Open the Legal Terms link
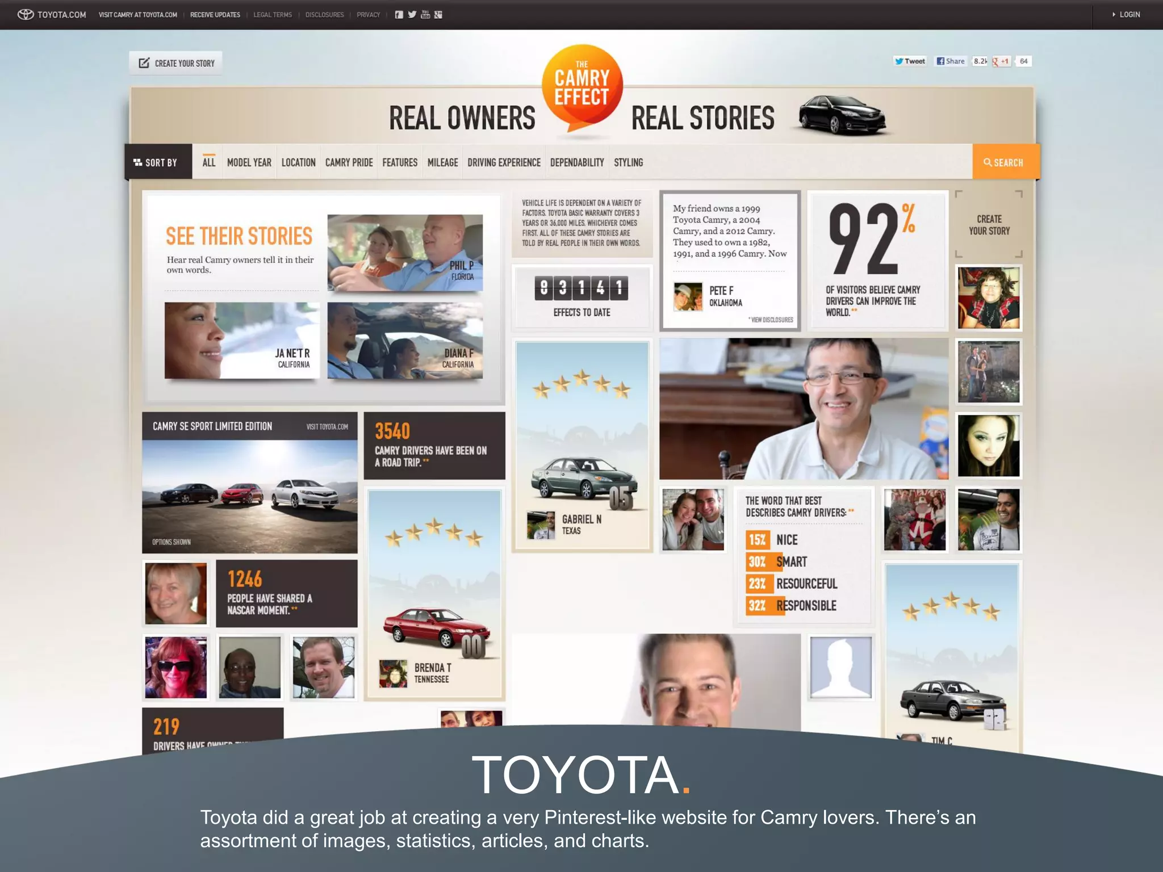 point(273,15)
